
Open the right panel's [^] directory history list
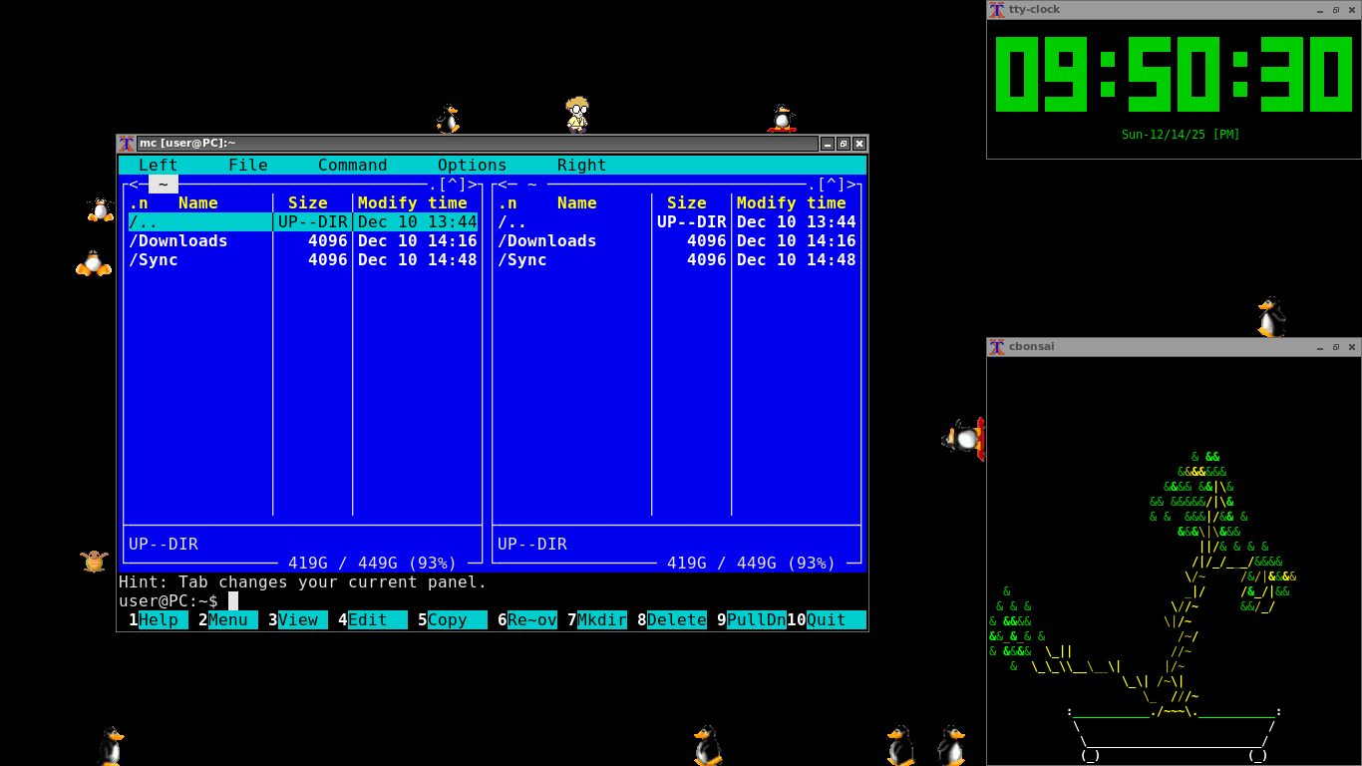(832, 185)
